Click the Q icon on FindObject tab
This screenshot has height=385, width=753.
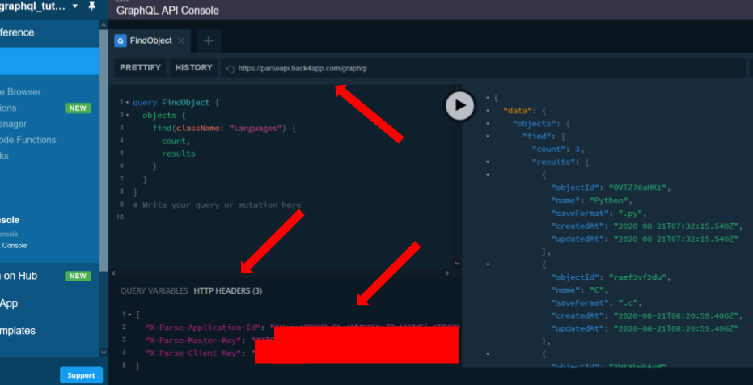[121, 40]
